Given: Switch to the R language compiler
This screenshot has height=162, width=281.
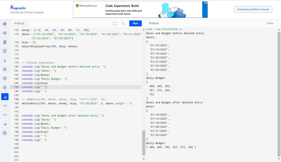Looking at the screenshot, I should (5, 33).
